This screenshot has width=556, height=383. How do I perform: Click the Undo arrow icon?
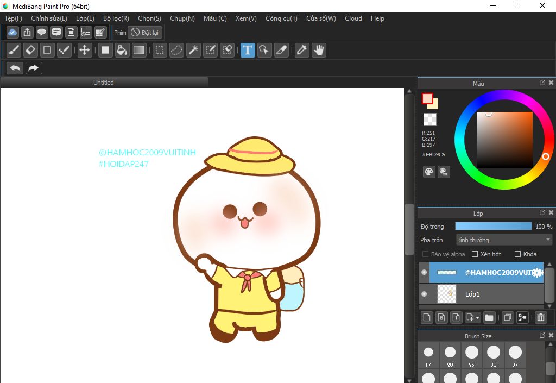(15, 68)
